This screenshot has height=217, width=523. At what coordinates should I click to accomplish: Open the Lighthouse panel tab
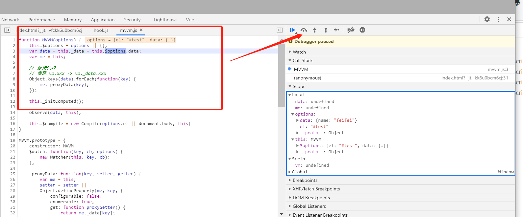coord(165,20)
